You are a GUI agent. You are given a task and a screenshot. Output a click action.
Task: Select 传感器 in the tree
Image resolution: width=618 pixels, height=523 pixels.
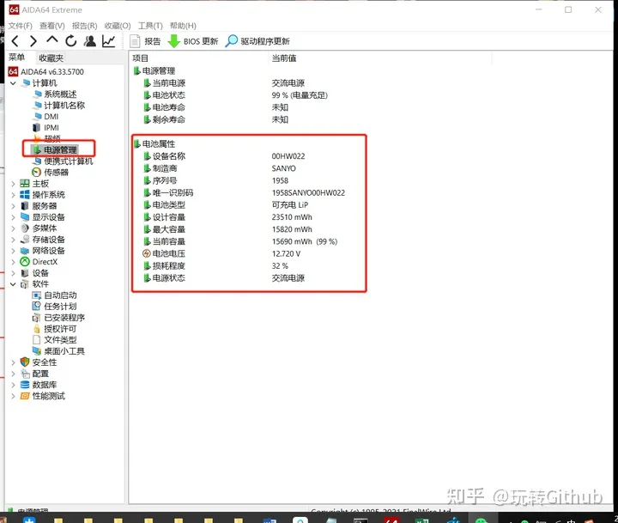coord(50,173)
